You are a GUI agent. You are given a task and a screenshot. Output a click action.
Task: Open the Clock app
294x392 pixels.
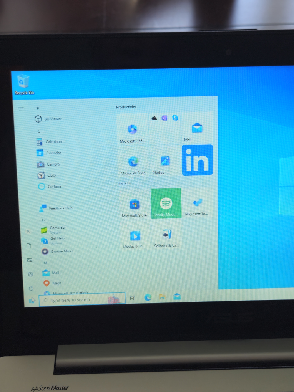(x=47, y=175)
